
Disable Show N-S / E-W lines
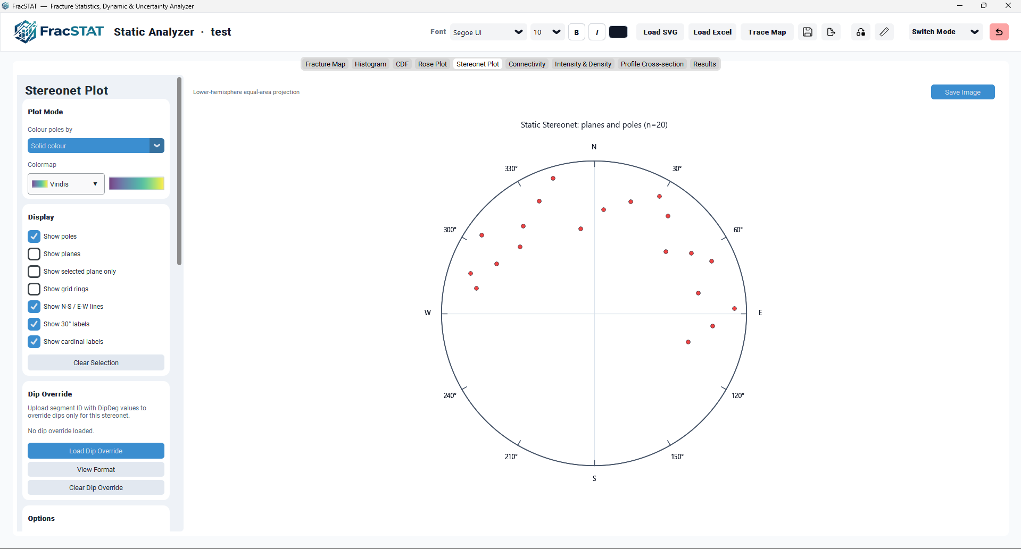34,307
